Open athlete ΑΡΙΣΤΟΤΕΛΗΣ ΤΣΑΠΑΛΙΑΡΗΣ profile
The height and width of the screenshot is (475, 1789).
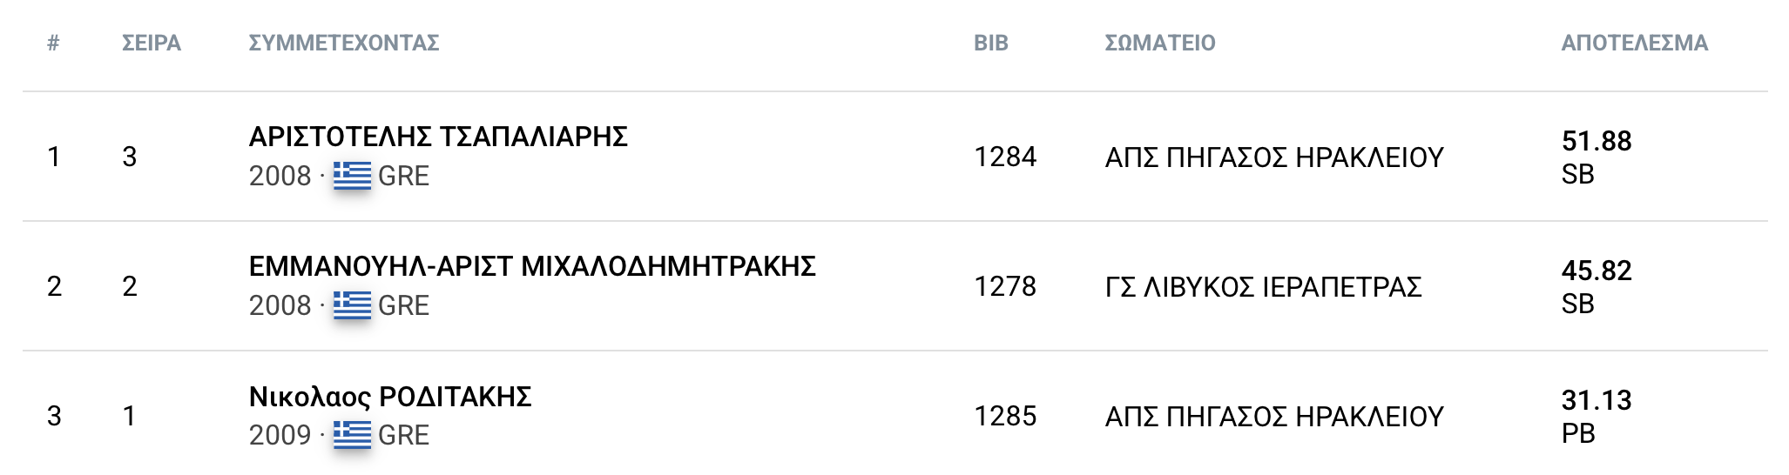click(438, 137)
